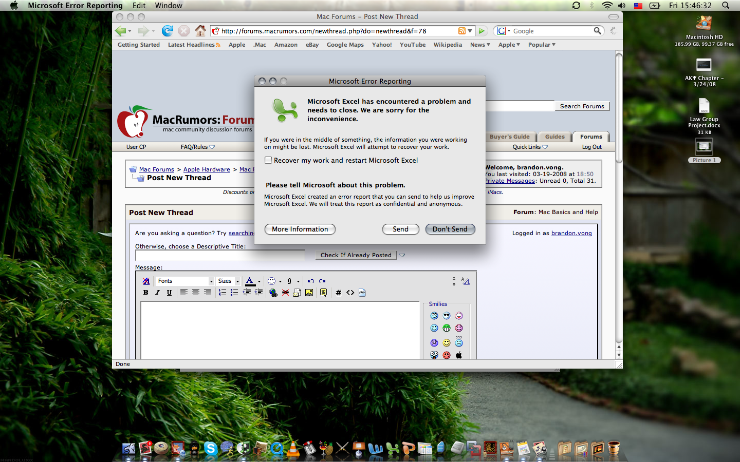Check Recover my work and restart Excel
740x462 pixels.
[268, 160]
